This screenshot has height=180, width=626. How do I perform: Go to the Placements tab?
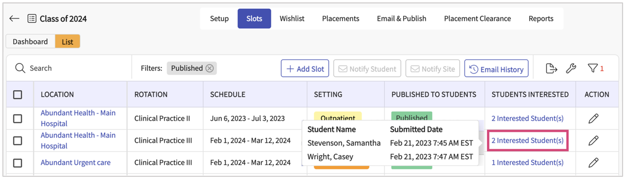[x=340, y=18]
